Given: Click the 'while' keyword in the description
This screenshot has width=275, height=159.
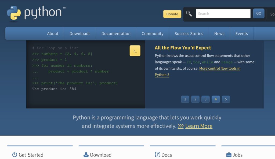Looking at the screenshot, I should pyautogui.click(x=208, y=62).
